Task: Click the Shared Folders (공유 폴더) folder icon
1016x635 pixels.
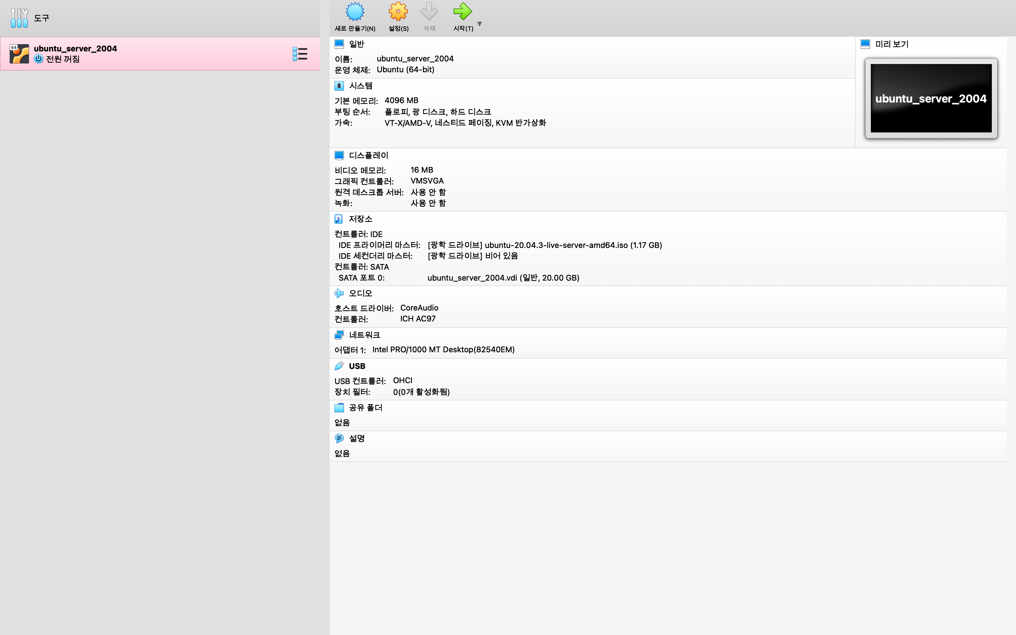Action: coord(339,407)
